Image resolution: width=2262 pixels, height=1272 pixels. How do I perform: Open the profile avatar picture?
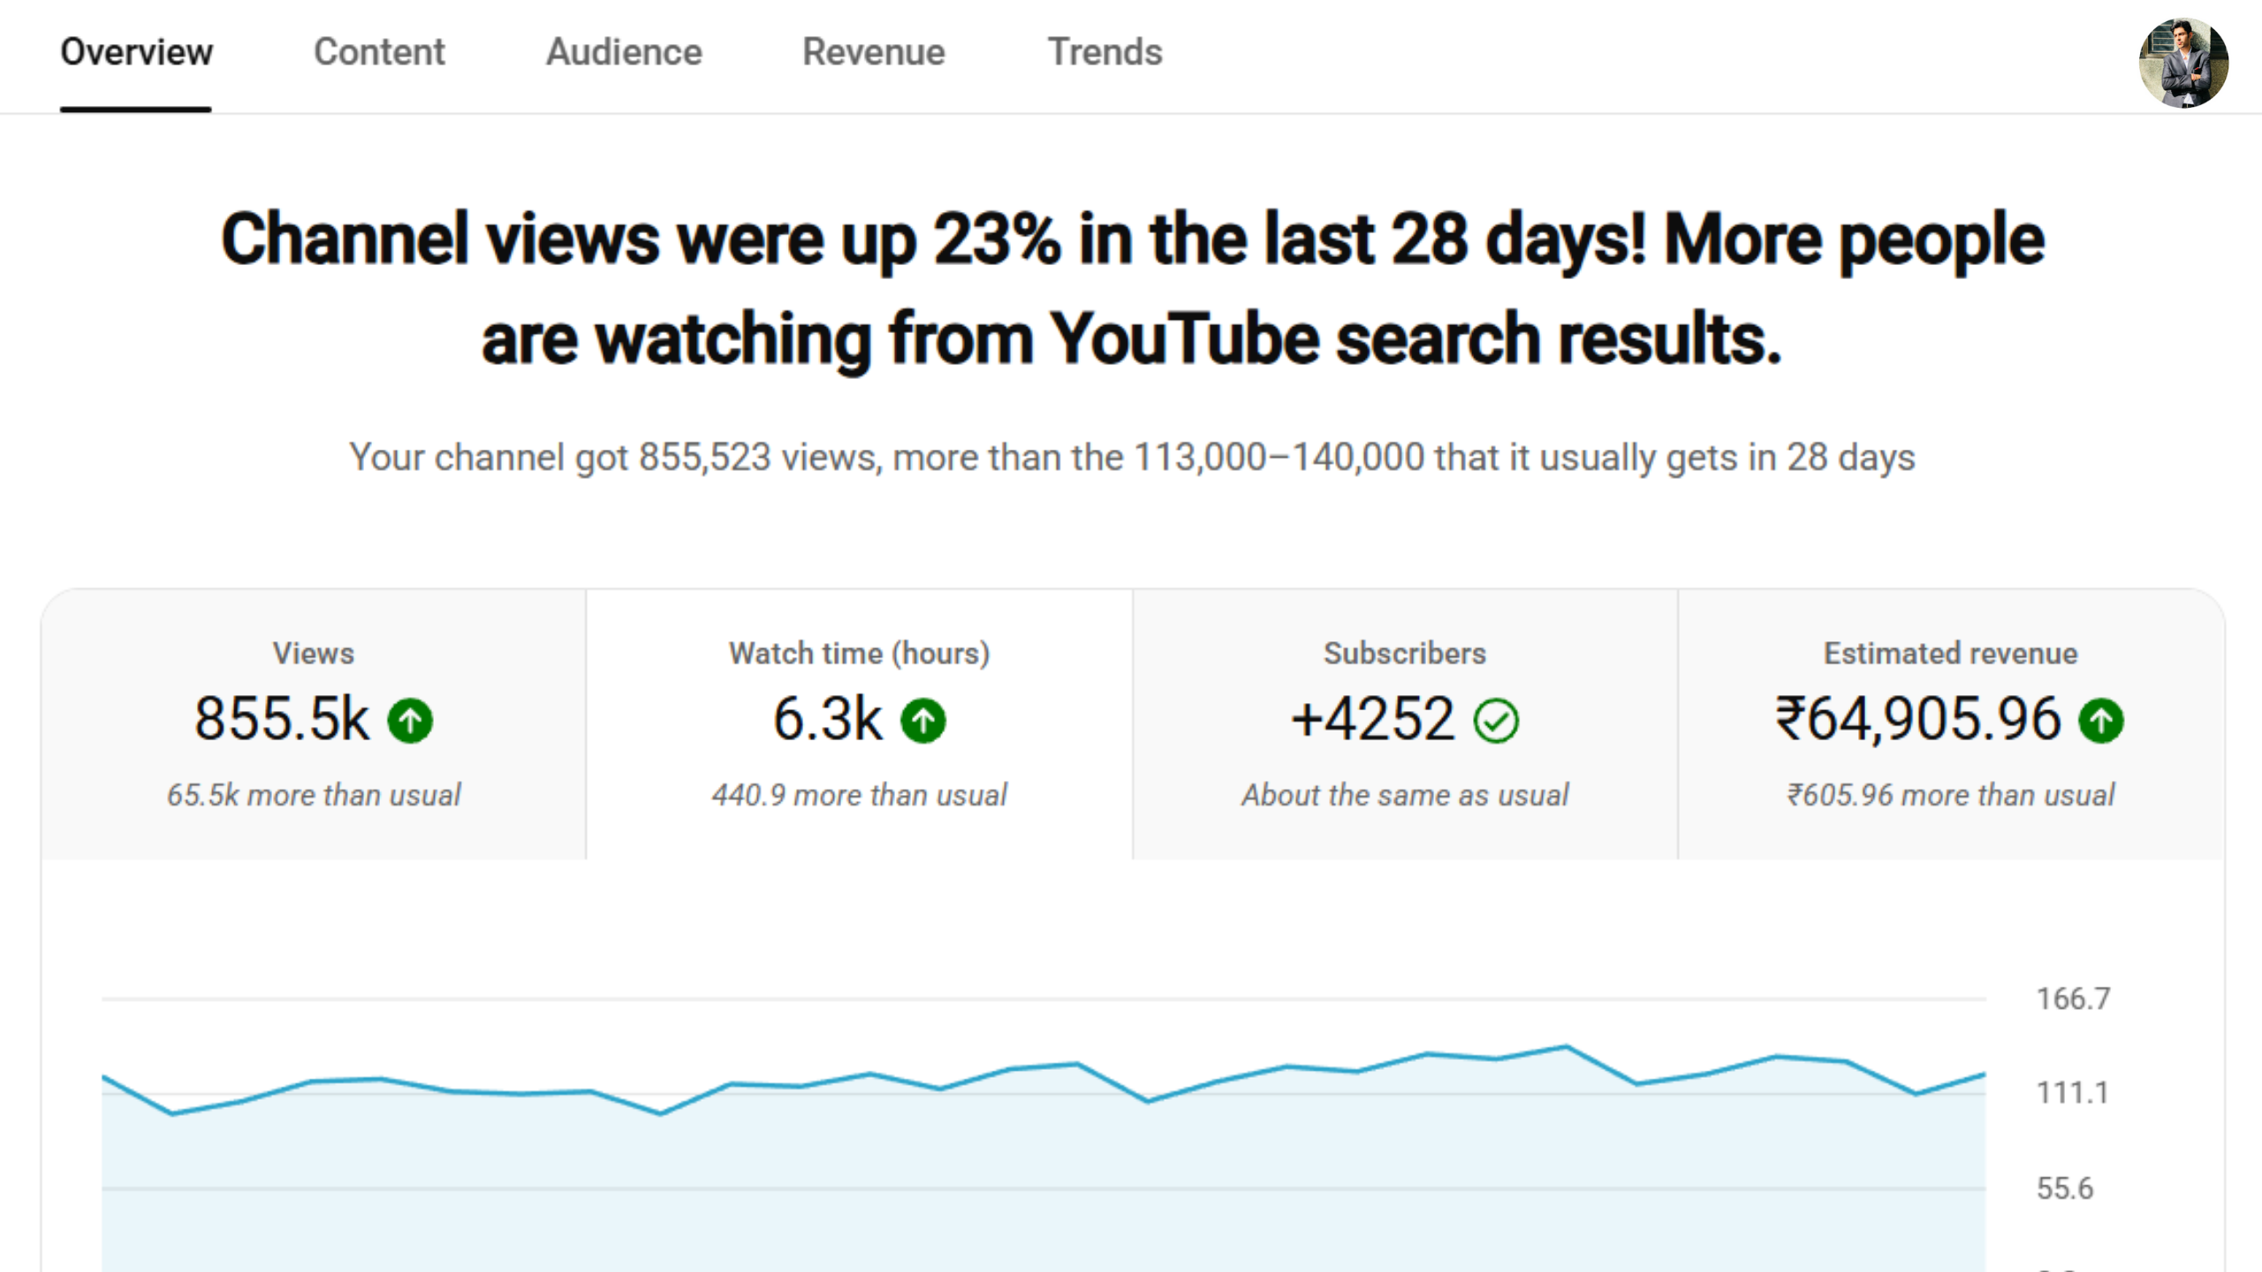(x=2183, y=62)
